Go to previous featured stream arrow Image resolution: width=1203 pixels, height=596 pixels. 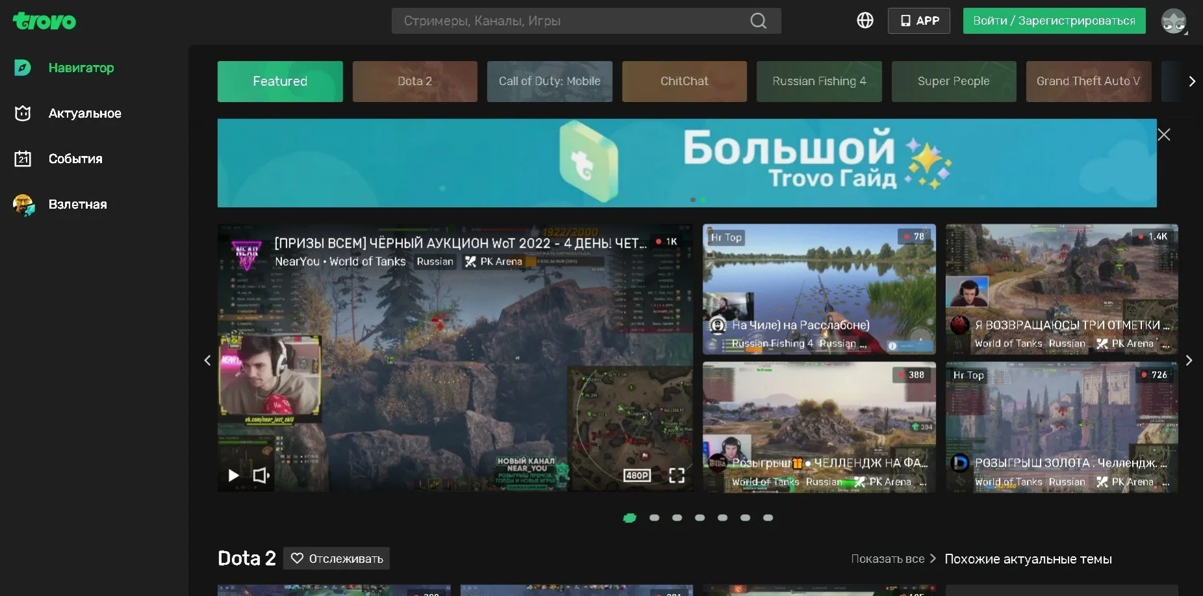[207, 360]
